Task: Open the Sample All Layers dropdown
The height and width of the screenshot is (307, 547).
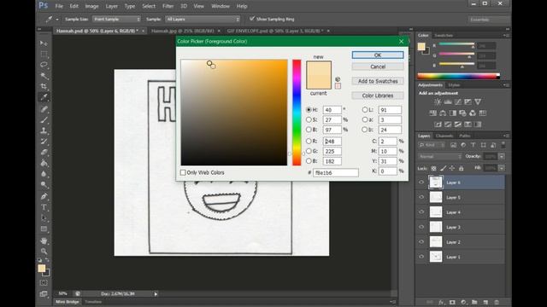Action: [x=203, y=19]
